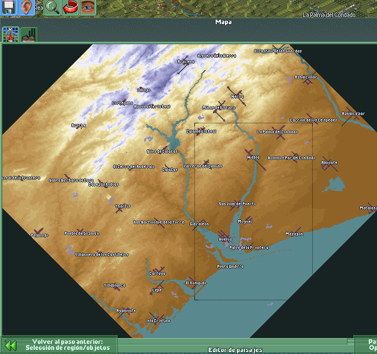Click the magnifying glass zoom tool

(x=51, y=7)
